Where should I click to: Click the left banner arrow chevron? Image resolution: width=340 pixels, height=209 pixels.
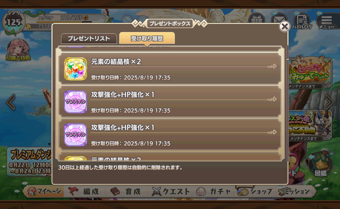(11, 102)
